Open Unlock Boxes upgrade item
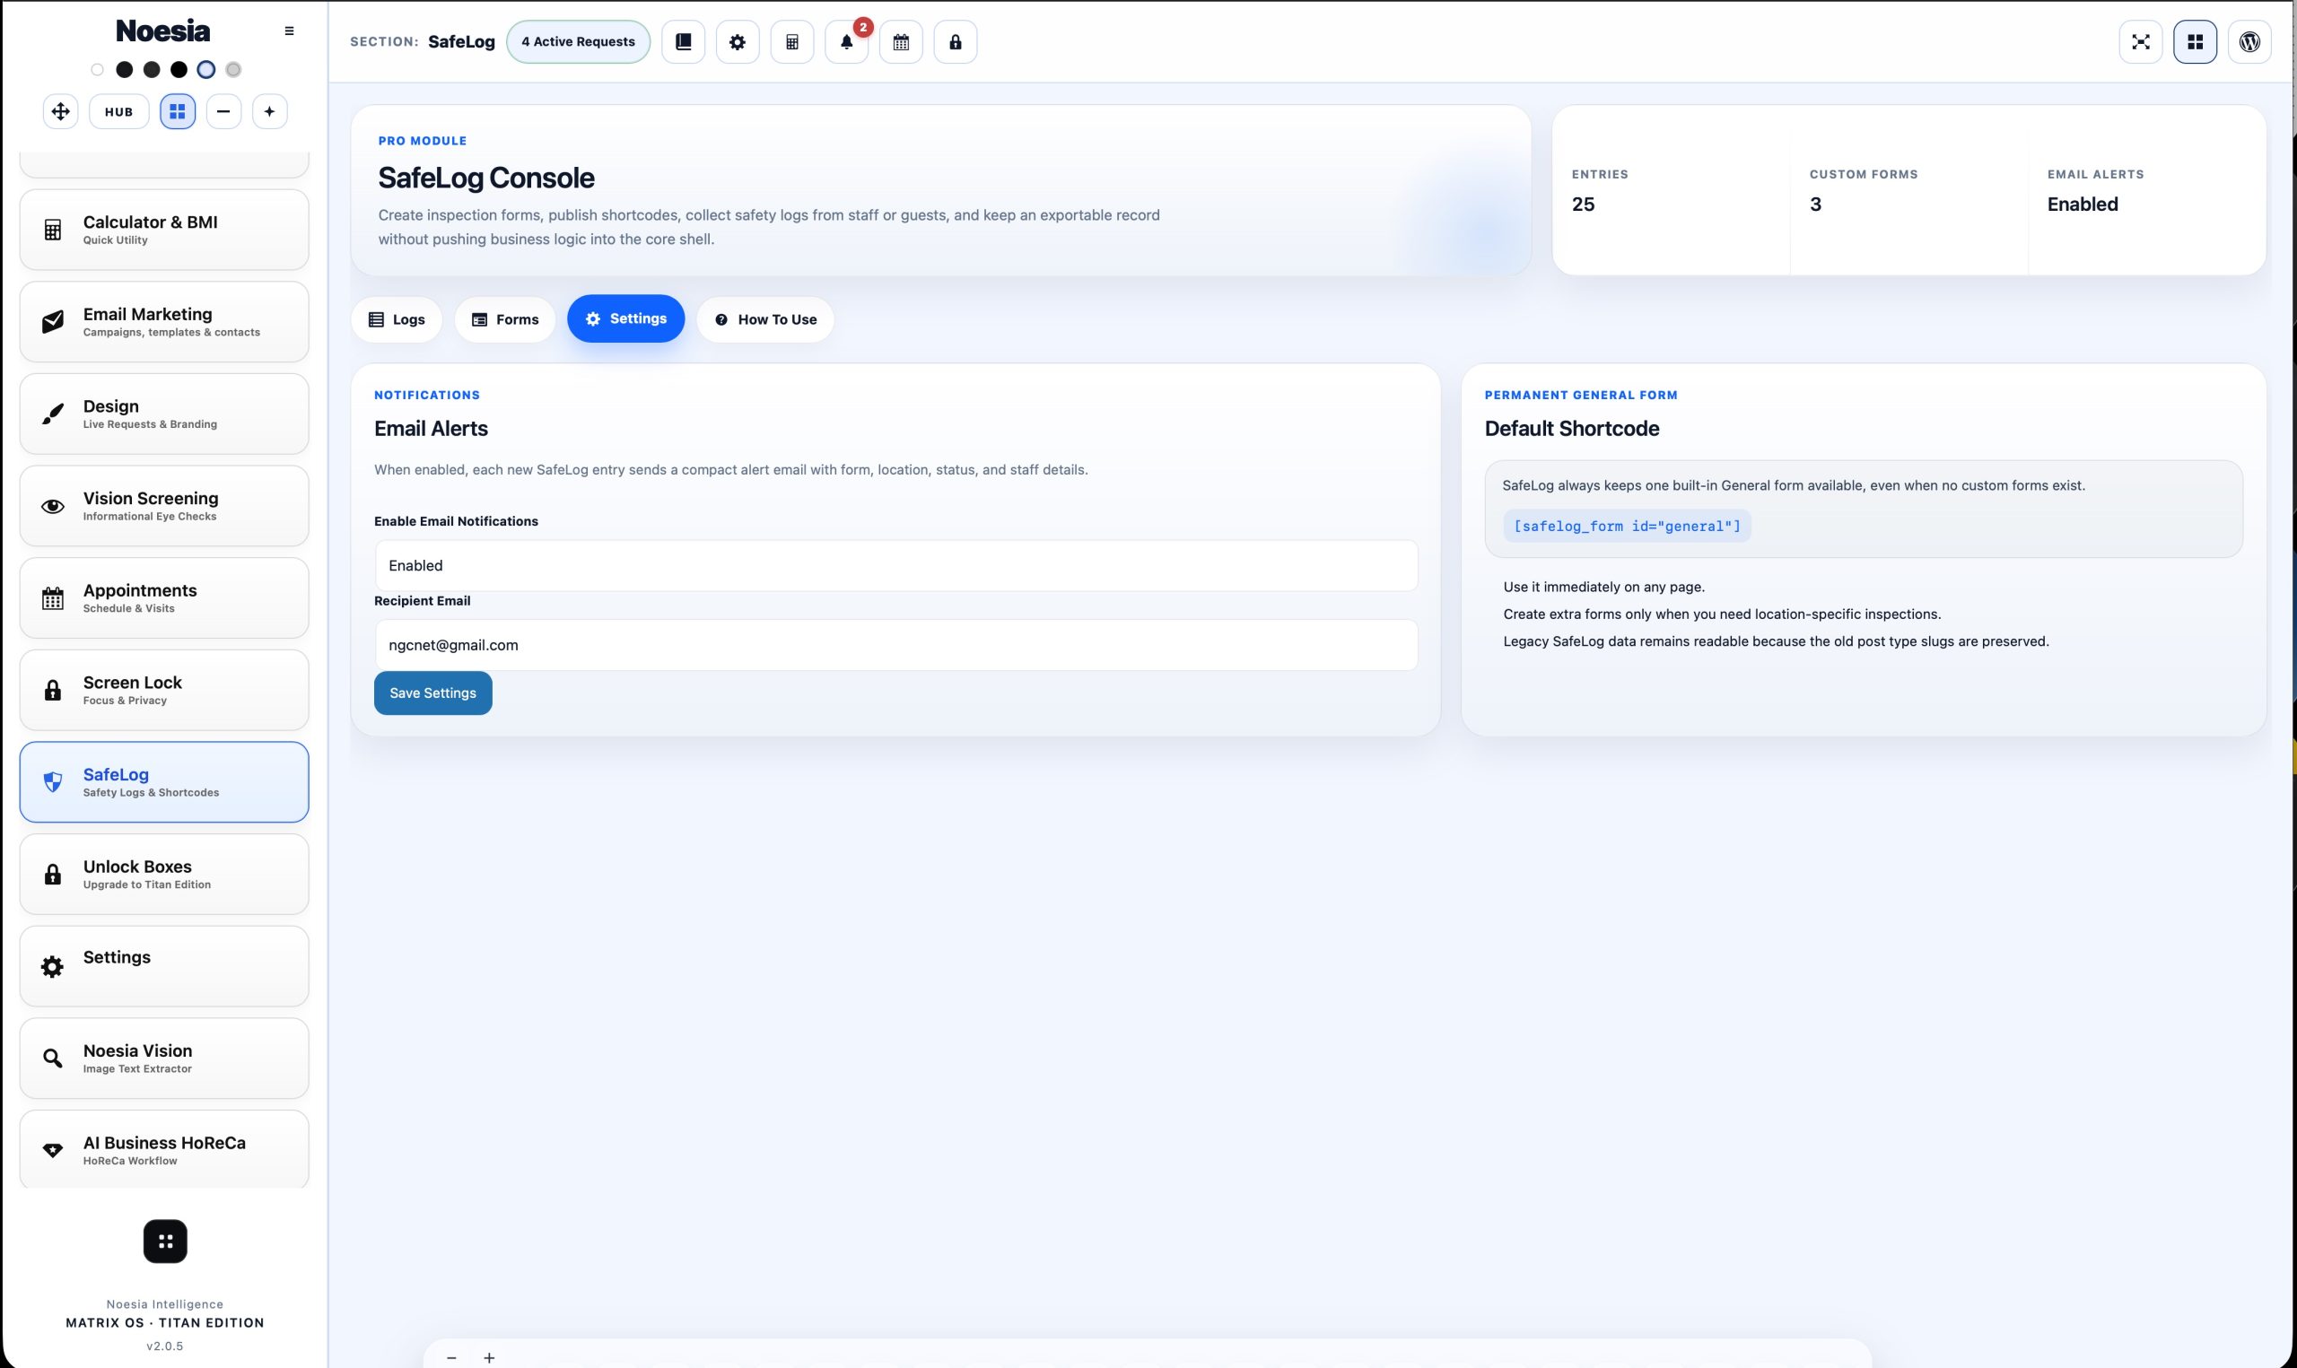Screen dimensions: 2297x1368 click(x=164, y=874)
